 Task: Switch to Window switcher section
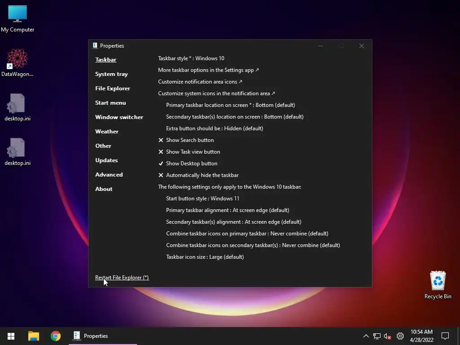[x=119, y=117]
